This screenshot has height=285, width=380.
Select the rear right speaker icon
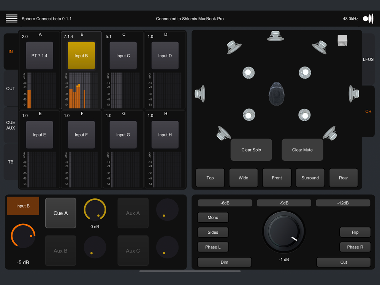click(330, 133)
